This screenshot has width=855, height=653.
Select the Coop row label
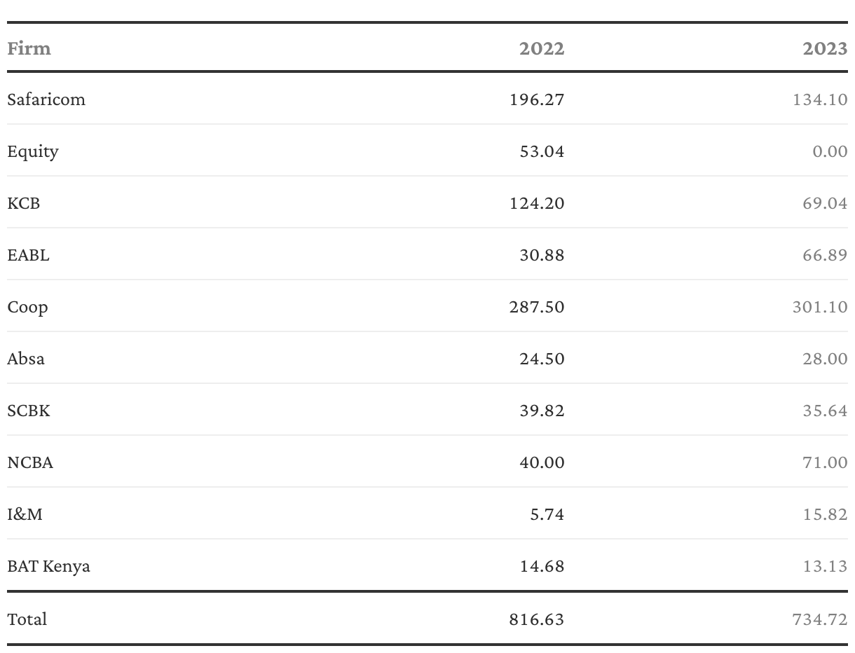click(27, 306)
